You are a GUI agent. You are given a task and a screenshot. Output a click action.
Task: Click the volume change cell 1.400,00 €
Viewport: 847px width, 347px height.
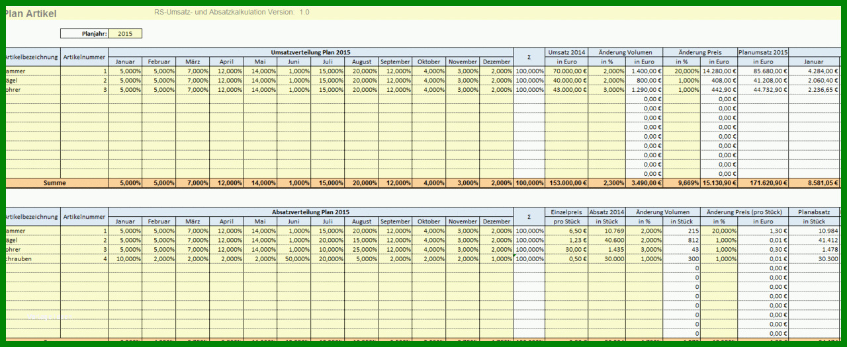click(x=645, y=71)
